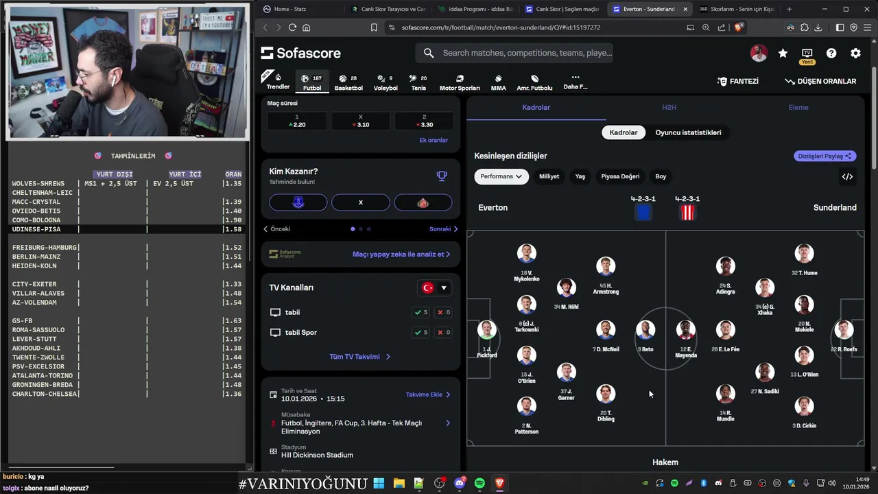
Task: Go to browser home page
Action: tap(307, 27)
